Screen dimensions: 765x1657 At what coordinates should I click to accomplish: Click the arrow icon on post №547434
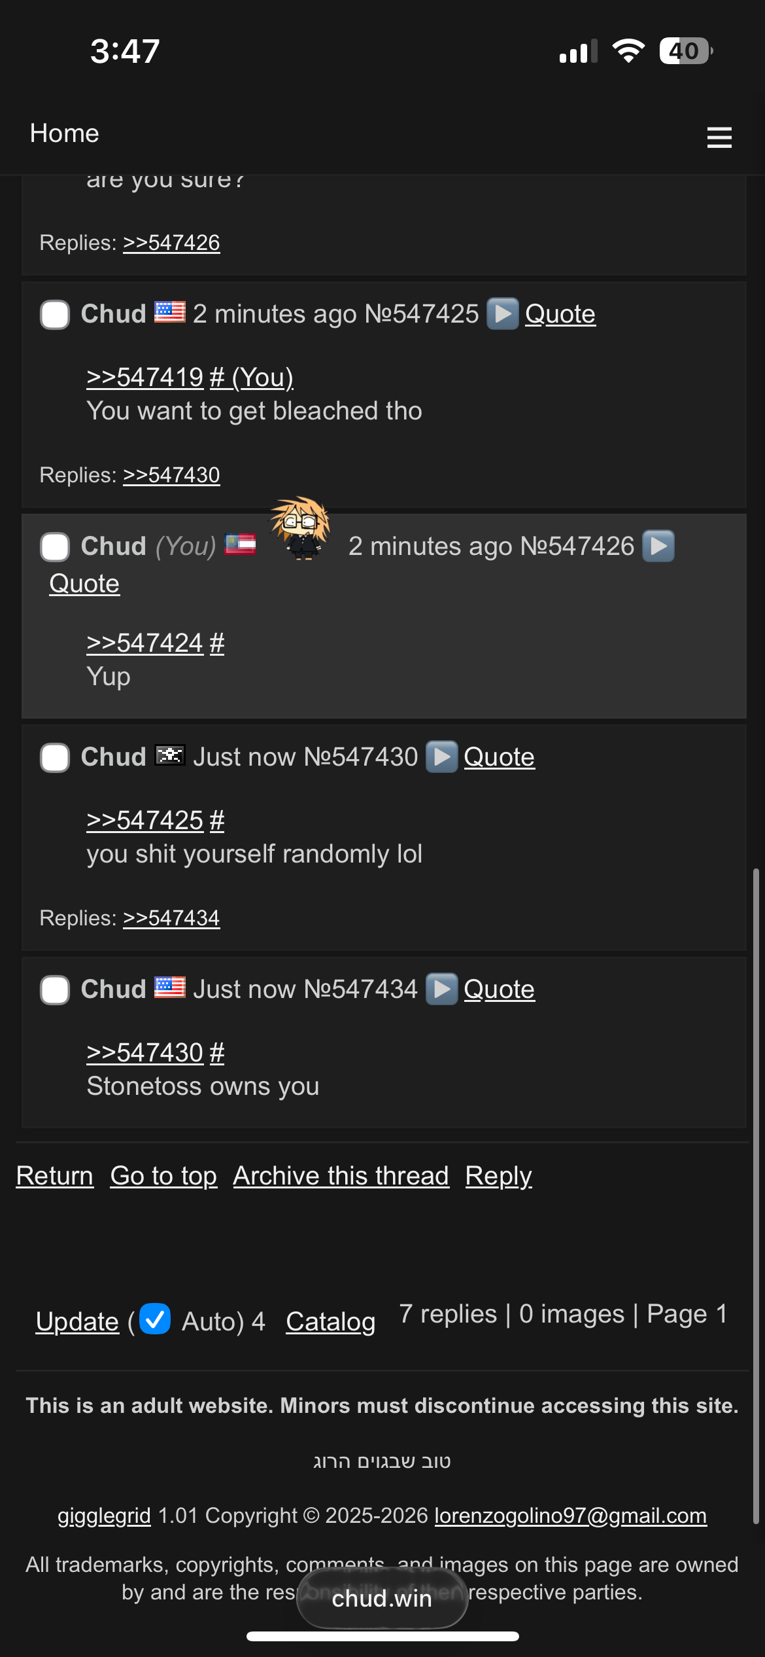click(442, 989)
